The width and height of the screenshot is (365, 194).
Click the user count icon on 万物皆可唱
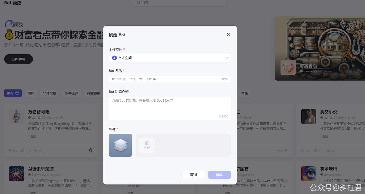(x=11, y=151)
